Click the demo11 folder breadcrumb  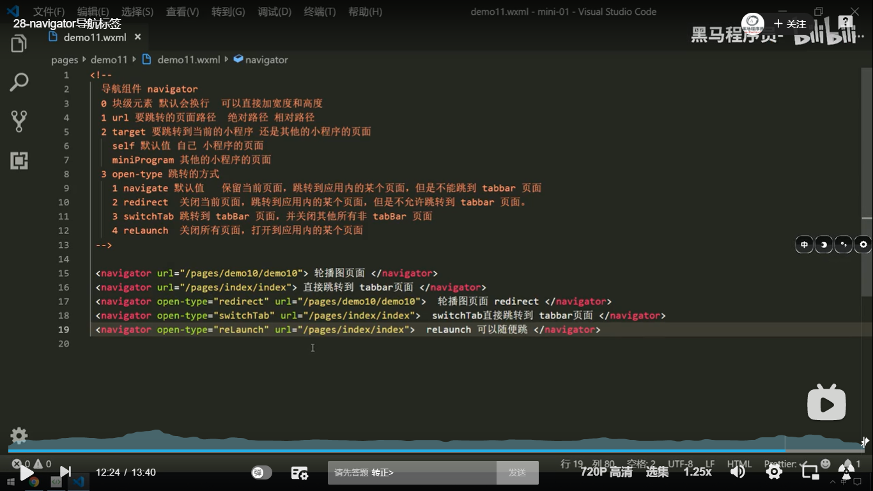tap(109, 59)
